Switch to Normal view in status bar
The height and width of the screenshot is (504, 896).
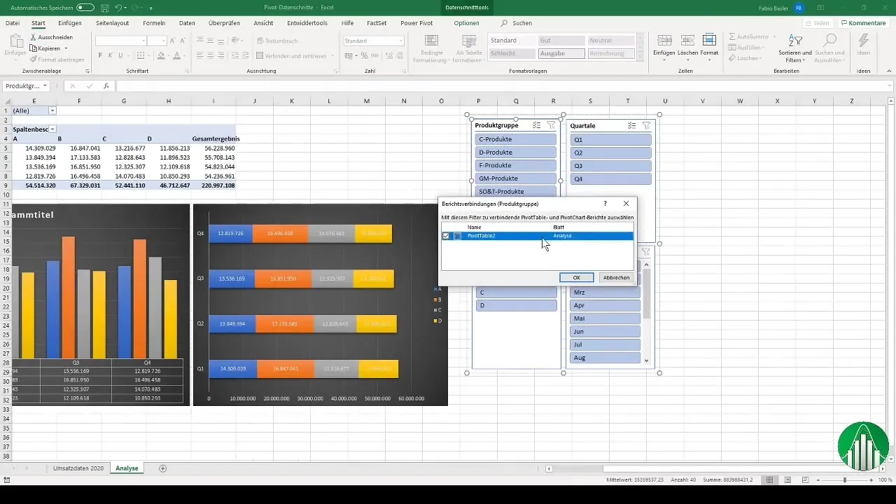click(770, 480)
